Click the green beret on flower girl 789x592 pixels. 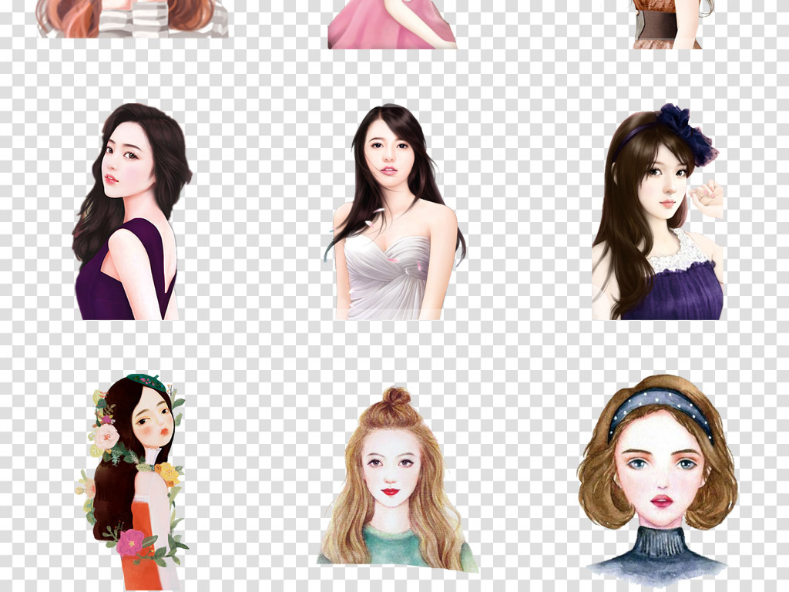click(147, 382)
